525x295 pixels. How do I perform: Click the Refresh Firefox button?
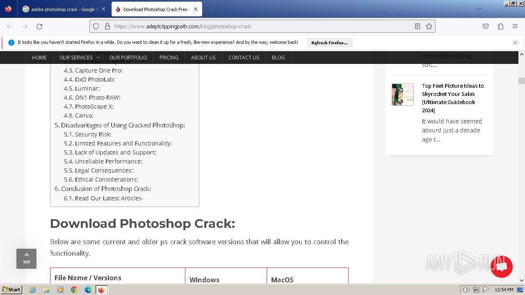click(329, 43)
